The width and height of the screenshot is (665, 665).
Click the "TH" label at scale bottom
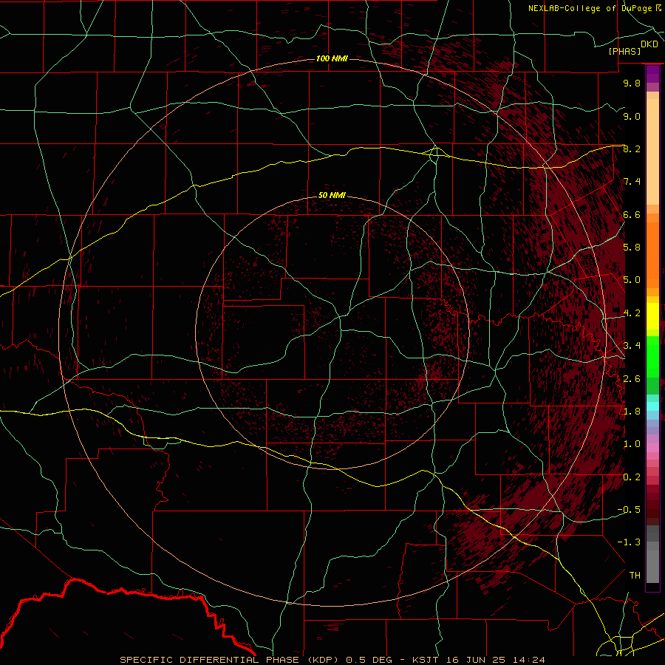[635, 575]
